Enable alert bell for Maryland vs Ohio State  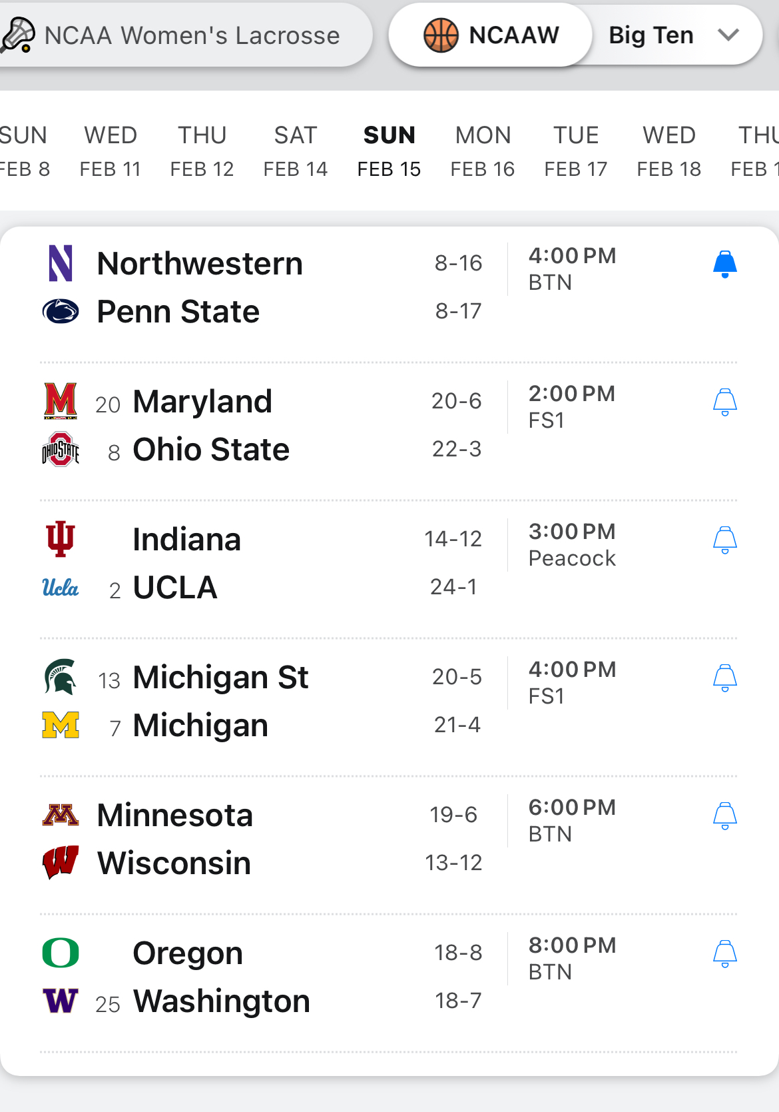pos(724,402)
